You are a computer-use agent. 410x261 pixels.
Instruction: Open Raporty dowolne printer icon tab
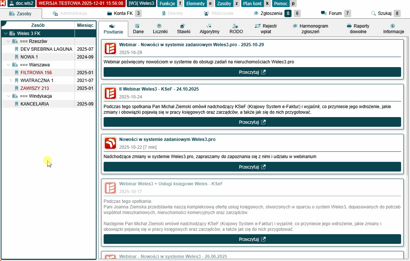(x=359, y=29)
